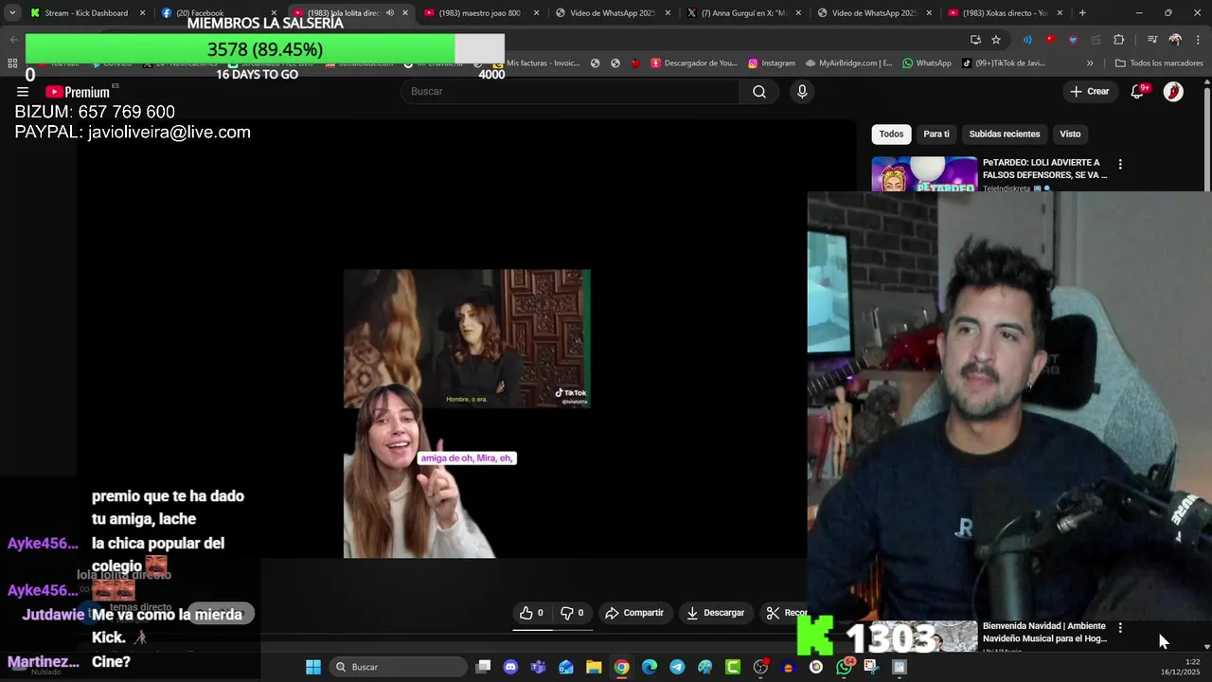Open the Crear menu button
The height and width of the screenshot is (682, 1212).
pyautogui.click(x=1090, y=92)
